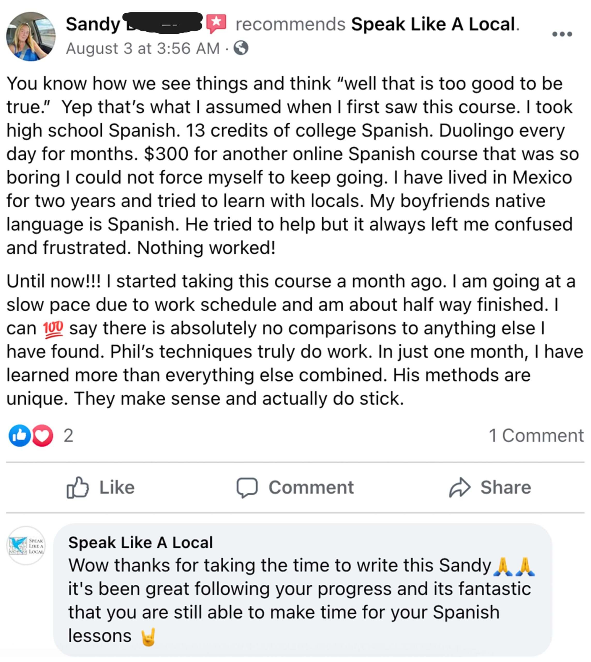Image resolution: width=591 pixels, height=662 pixels.
Task: Click the thumbs-up outline icon
Action: coord(77,487)
